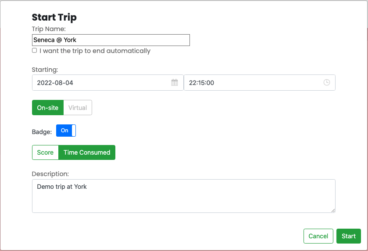Click the "I want the trip to end automatically" label
368x251 pixels.
click(x=95, y=51)
